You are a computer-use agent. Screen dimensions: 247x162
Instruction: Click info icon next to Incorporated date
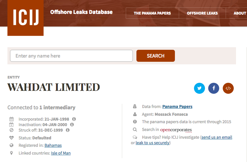[x=74, y=119]
